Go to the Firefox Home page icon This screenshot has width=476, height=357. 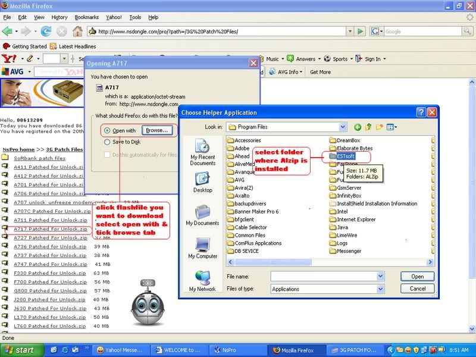78,31
